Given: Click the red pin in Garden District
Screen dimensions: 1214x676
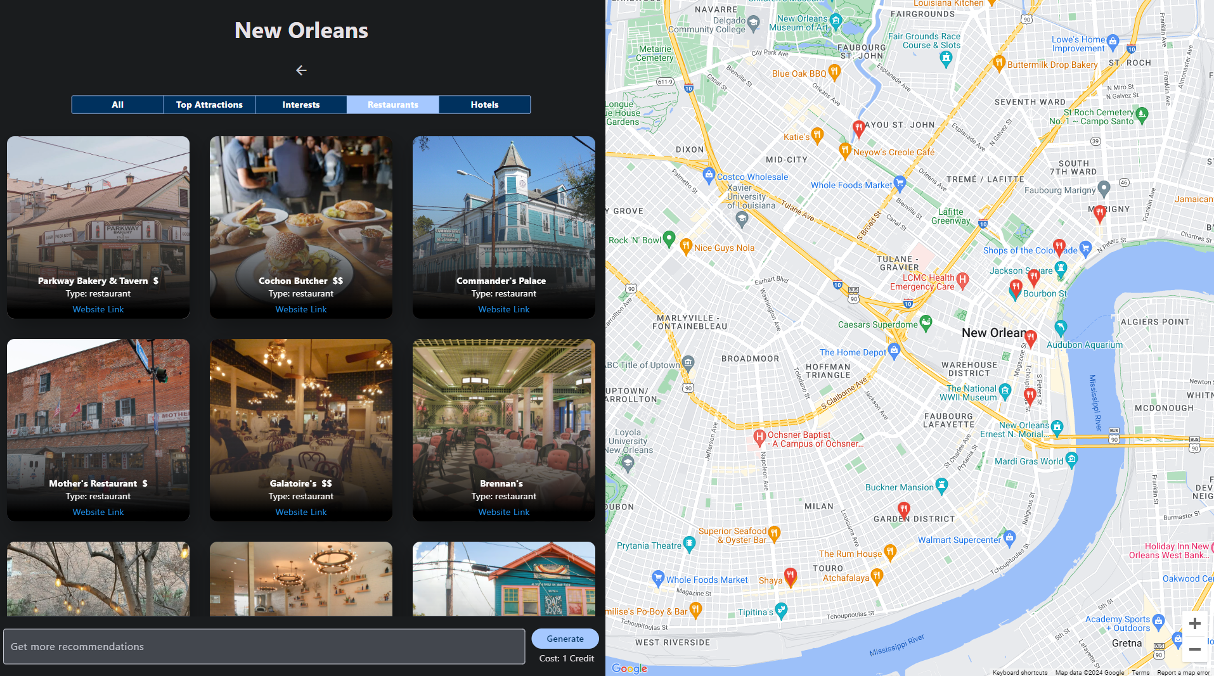Looking at the screenshot, I should click(x=904, y=510).
